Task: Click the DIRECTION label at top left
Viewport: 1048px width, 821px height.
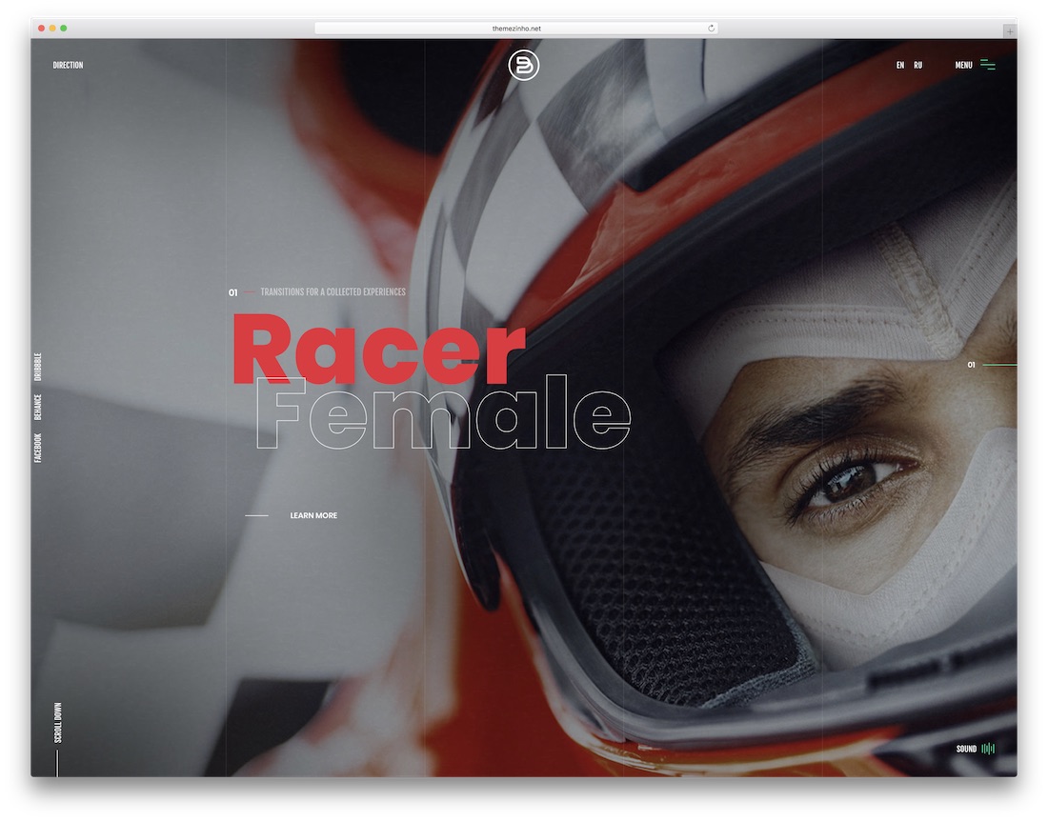Action: click(68, 64)
